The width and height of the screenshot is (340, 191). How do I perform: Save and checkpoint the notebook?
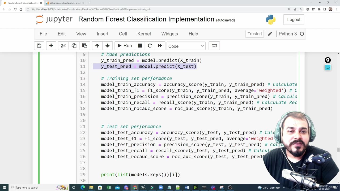coord(39,46)
